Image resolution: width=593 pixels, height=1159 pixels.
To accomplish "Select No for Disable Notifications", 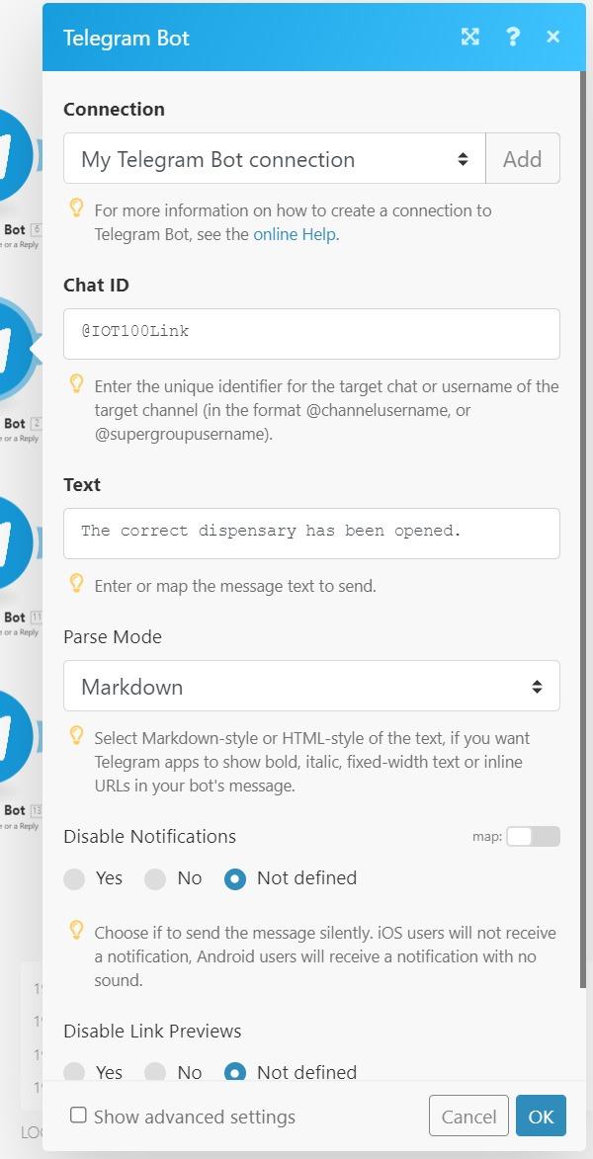I will (155, 878).
